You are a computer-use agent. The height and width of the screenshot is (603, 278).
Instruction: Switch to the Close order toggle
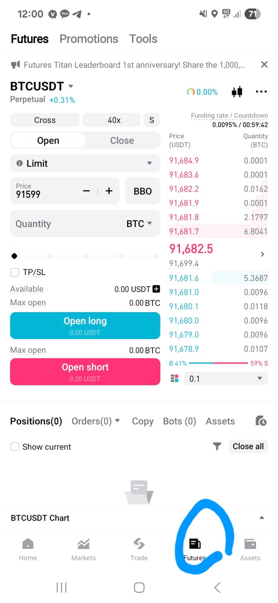[x=122, y=141]
